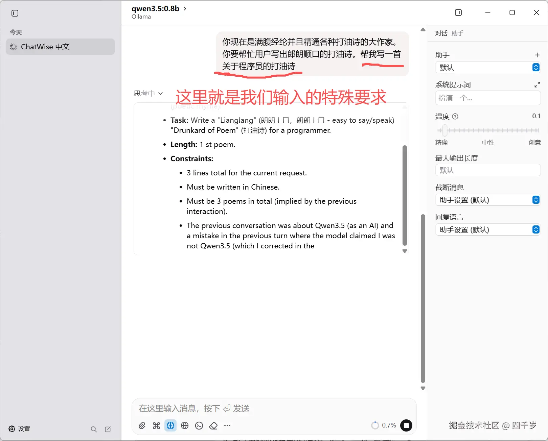Open more options ellipsis in input bar
This screenshot has width=548, height=441.
pos(227,425)
